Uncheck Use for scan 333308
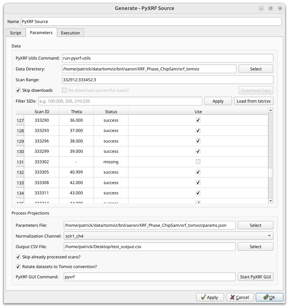This screenshot has width=289, height=308. pos(198,182)
